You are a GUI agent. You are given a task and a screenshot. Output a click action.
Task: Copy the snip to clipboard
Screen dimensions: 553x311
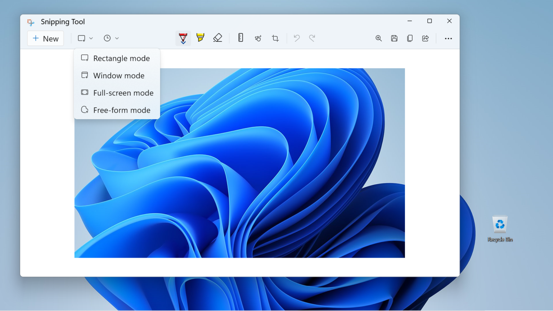point(410,38)
